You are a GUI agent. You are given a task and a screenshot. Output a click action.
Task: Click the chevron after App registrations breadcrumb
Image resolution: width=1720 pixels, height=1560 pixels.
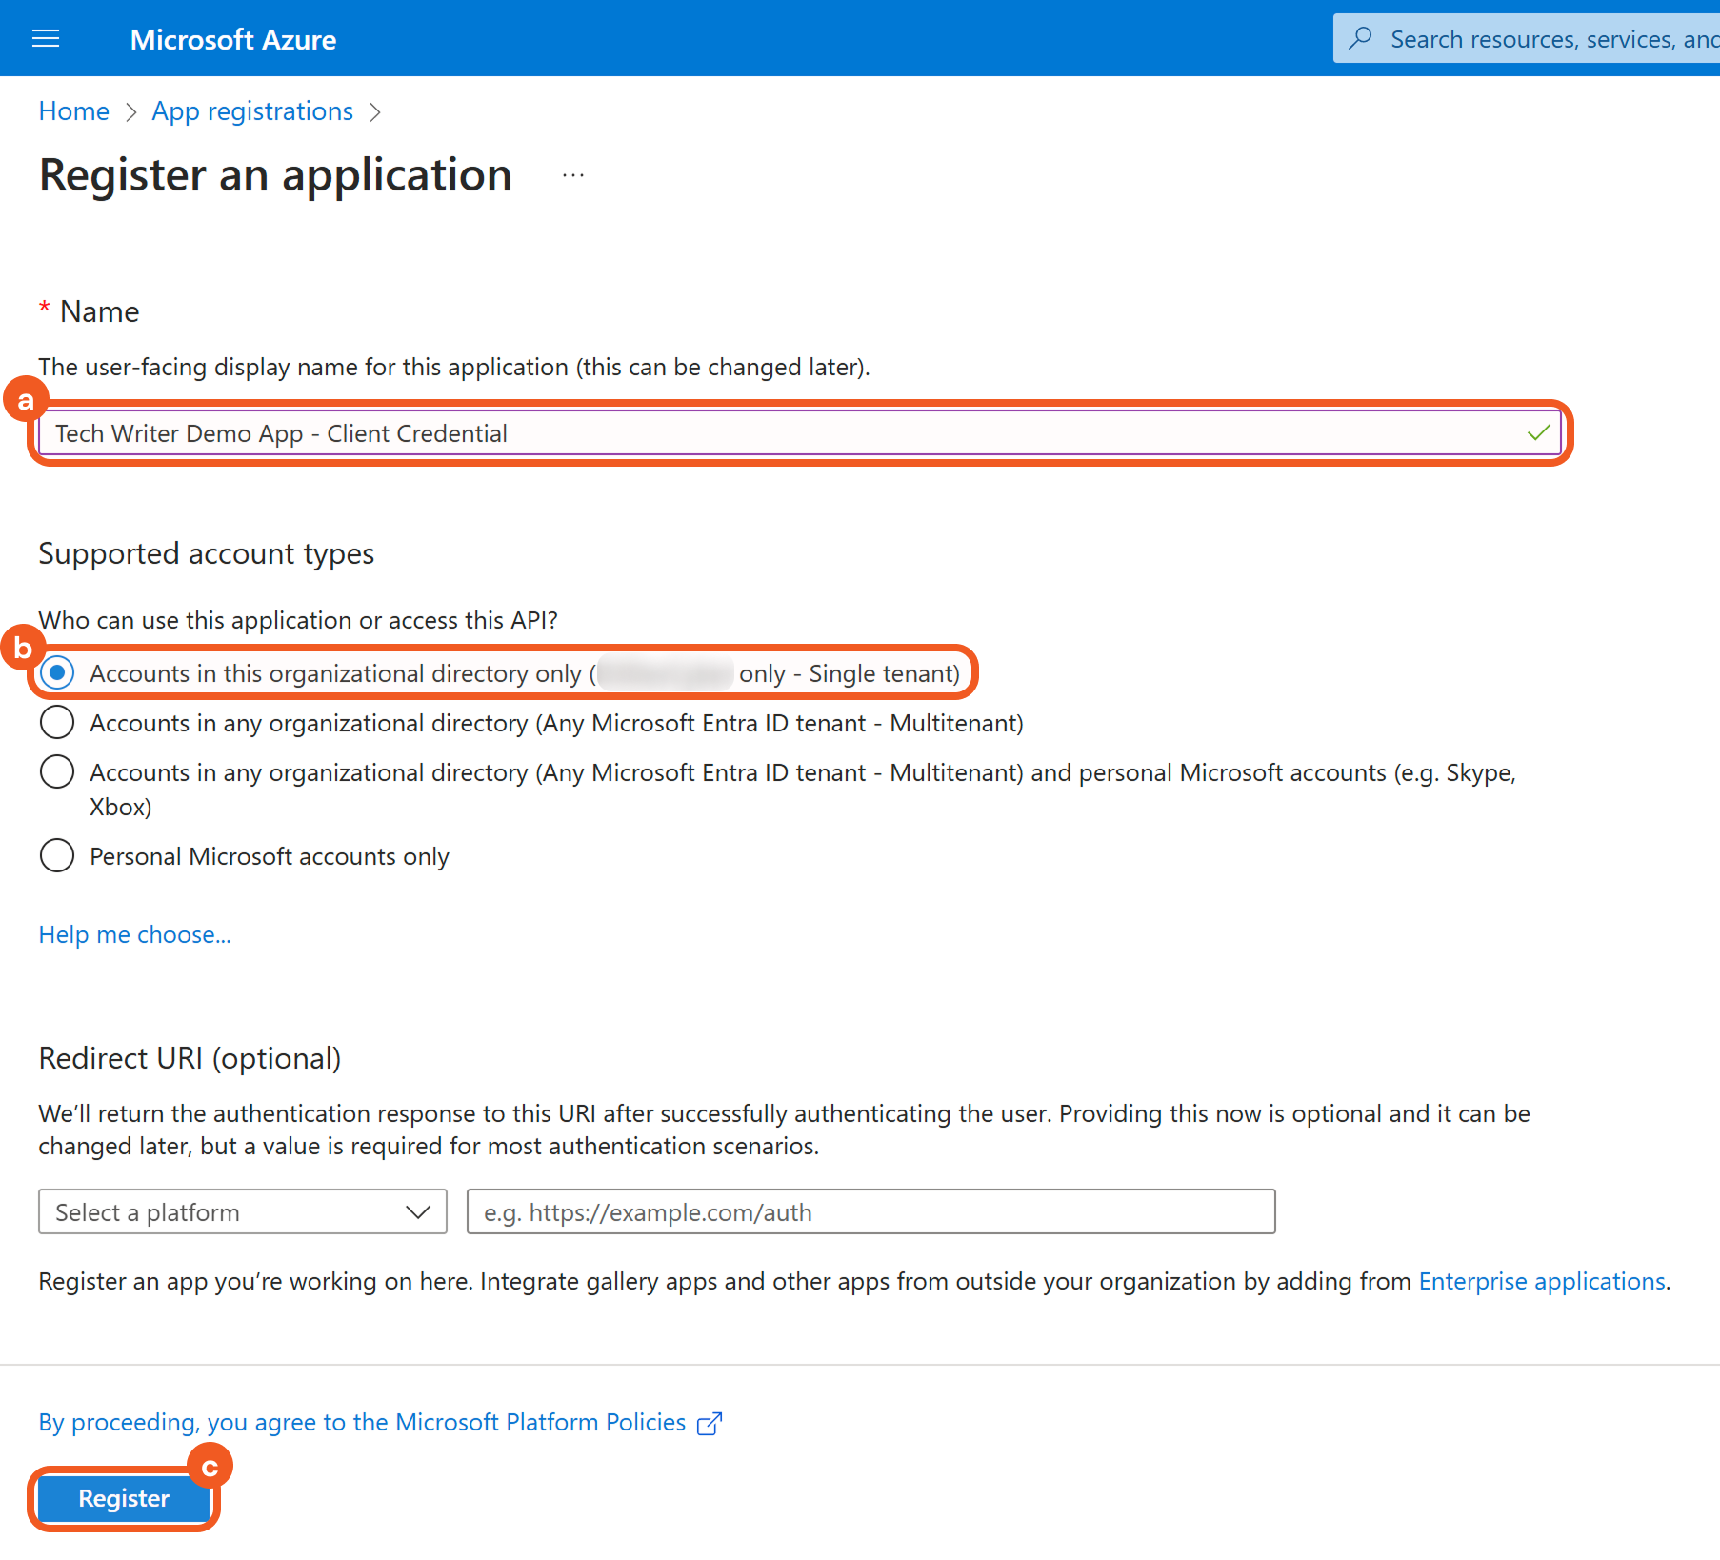click(x=375, y=112)
